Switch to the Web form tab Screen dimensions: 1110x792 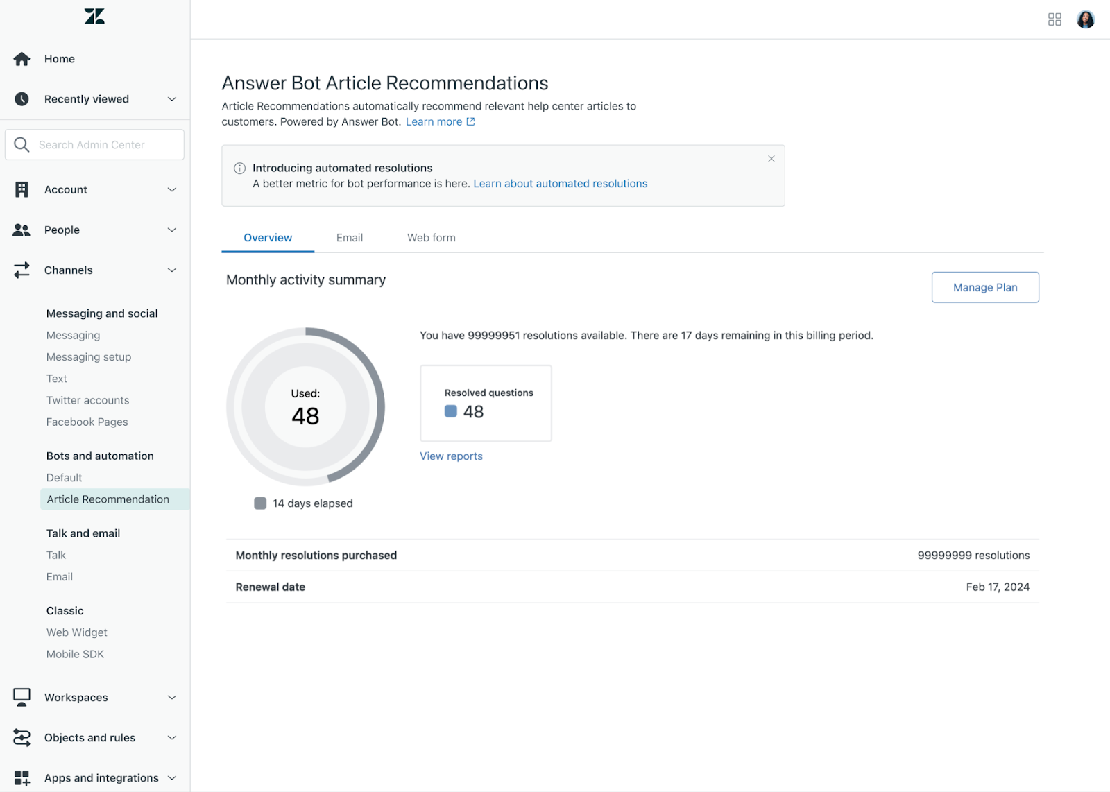coord(432,238)
